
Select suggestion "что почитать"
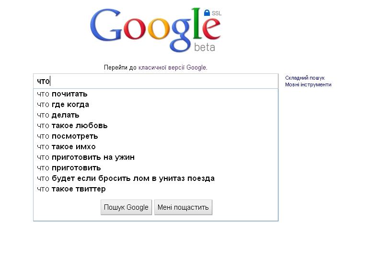pos(62,94)
